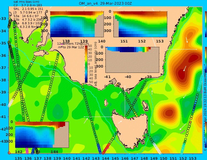
Task: Click the white track circles southeast of Tasmania
Action: (x=157, y=148)
